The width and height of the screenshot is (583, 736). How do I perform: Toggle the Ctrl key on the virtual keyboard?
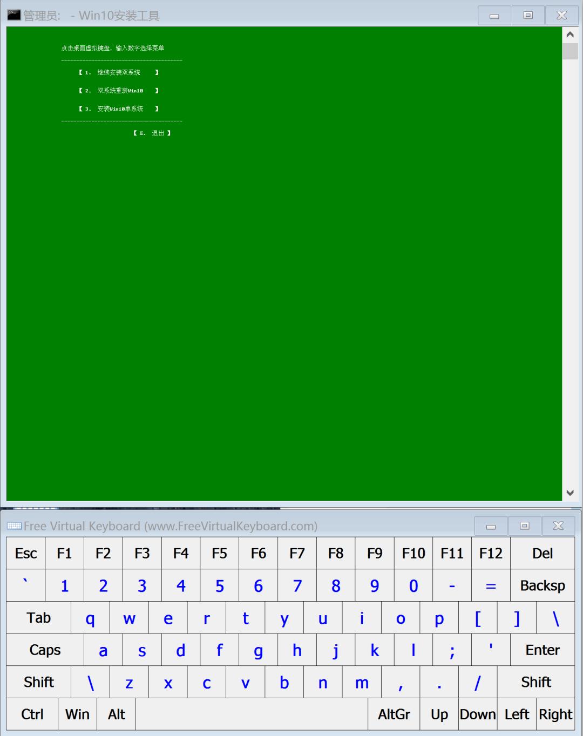[31, 714]
